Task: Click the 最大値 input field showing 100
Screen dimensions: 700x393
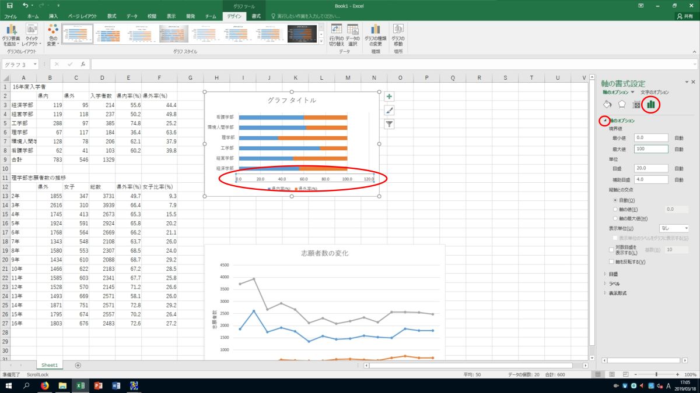Action: pos(651,149)
